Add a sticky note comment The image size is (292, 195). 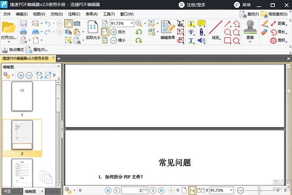click(201, 23)
